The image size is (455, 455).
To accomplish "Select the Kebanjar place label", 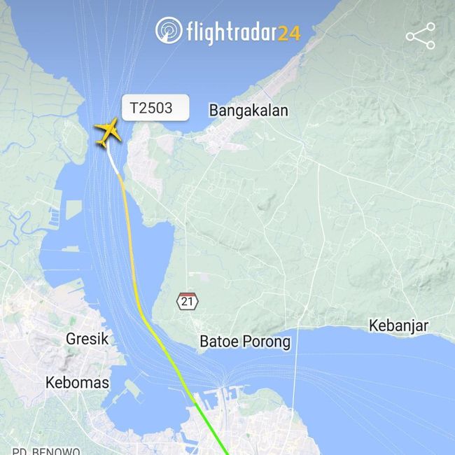I will 398,326.
